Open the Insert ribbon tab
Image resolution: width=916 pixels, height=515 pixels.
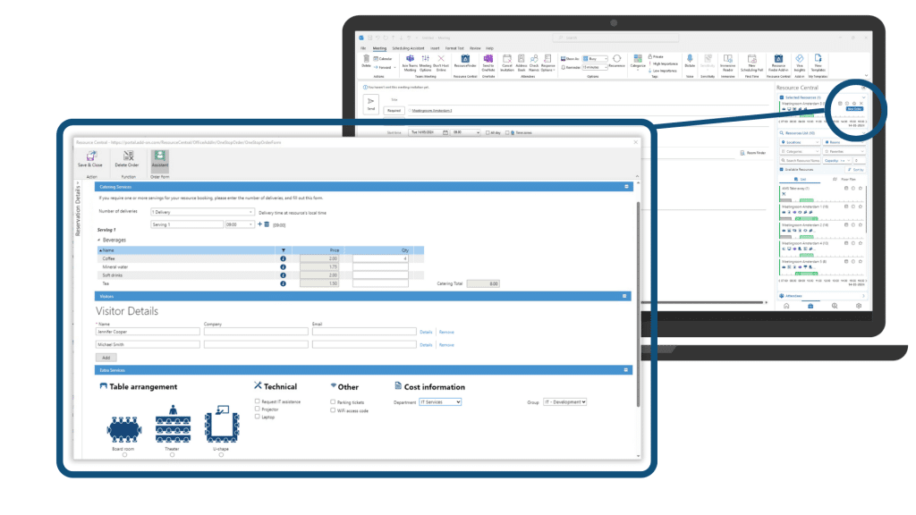coord(435,47)
